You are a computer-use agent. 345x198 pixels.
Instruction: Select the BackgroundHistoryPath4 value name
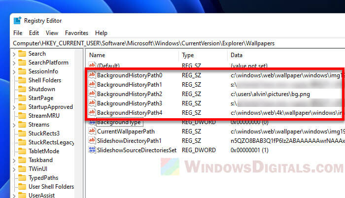[130, 113]
